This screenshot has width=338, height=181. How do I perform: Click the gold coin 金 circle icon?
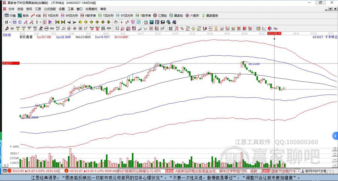pos(193,28)
